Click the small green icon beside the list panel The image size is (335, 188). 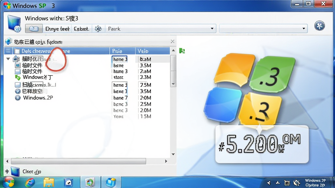(x=182, y=51)
